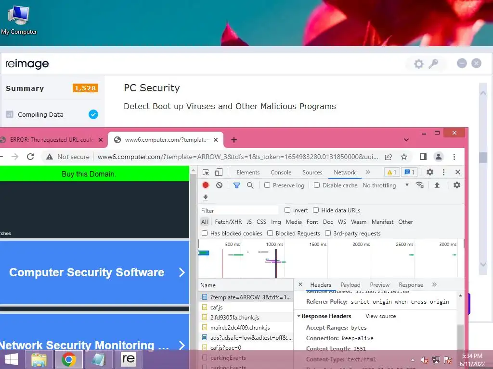Filter requests by Img type
Image resolution: width=493 pixels, height=369 pixels.
[x=276, y=222]
